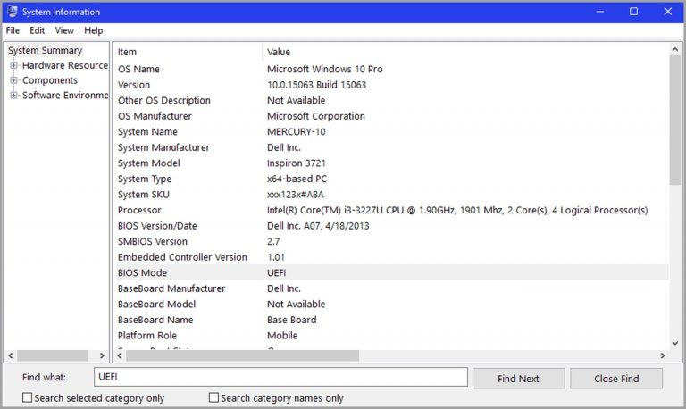686x409 pixels.
Task: Open the View menu
Action: 64,30
